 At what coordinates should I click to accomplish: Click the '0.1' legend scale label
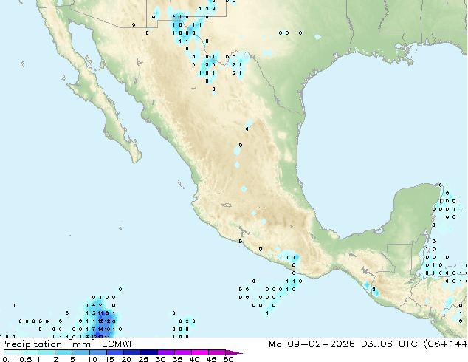click(x=8, y=359)
